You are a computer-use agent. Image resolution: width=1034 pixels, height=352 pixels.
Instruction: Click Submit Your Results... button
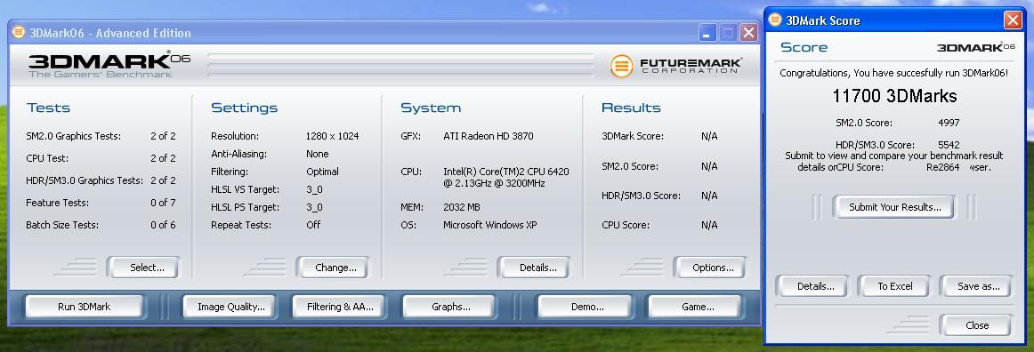894,207
